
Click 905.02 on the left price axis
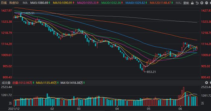click(8, 66)
